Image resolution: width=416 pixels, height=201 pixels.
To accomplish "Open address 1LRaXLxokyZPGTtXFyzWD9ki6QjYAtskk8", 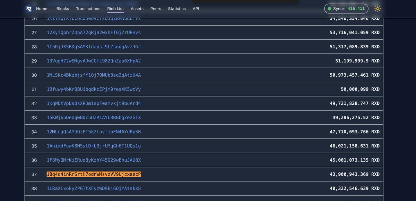I will click(94, 188).
